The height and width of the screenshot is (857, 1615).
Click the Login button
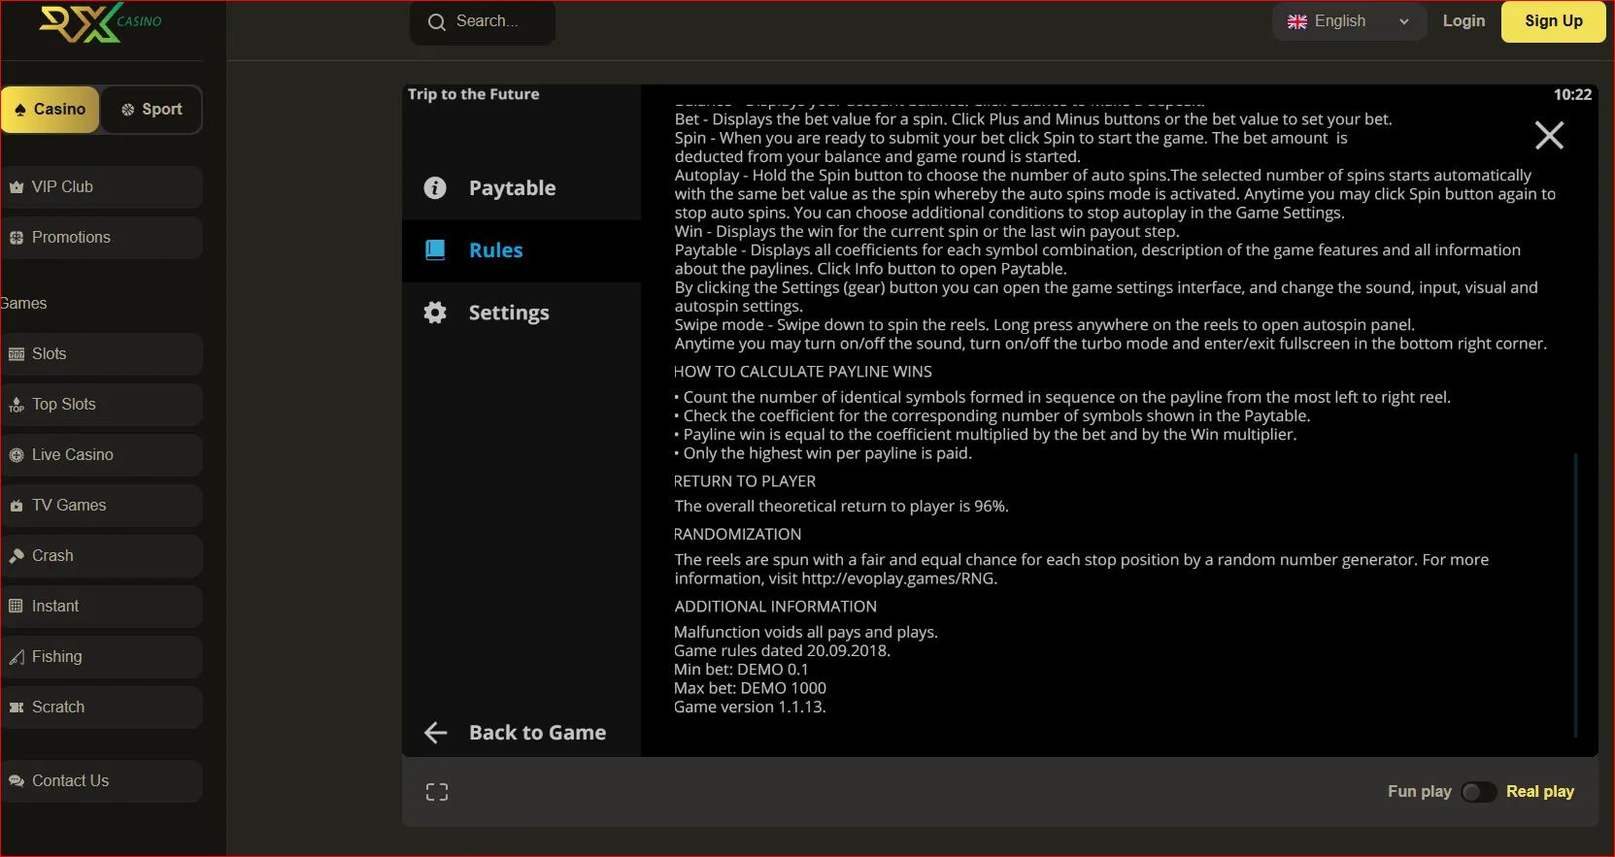1464,21
